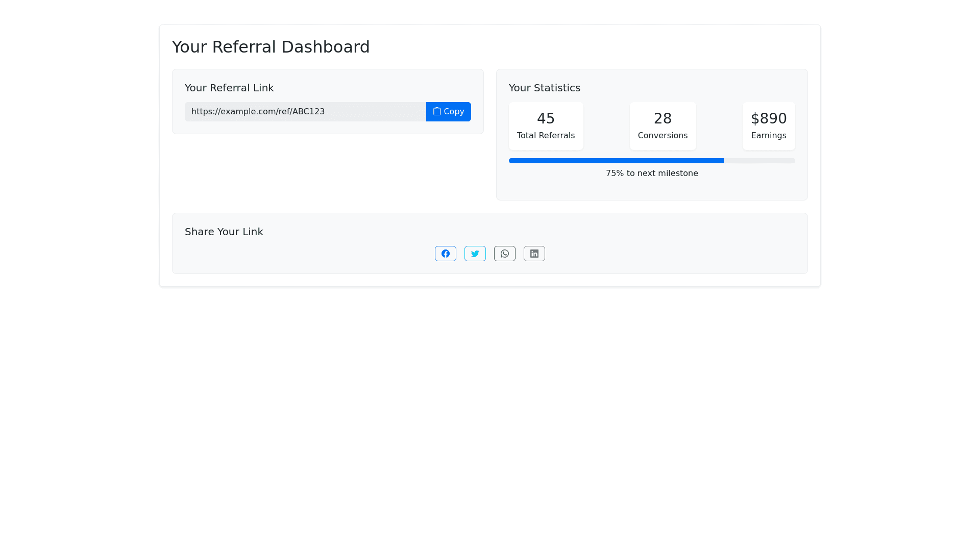Image resolution: width=980 pixels, height=551 pixels.
Task: Click the Your Referral Dashboard title
Action: pyautogui.click(x=271, y=46)
